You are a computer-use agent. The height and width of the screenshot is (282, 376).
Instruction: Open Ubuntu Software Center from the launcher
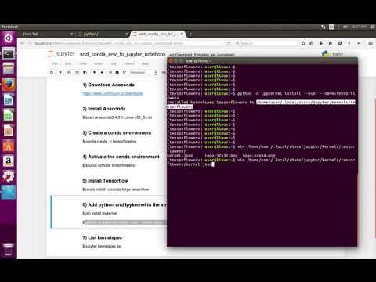[x=9, y=146]
